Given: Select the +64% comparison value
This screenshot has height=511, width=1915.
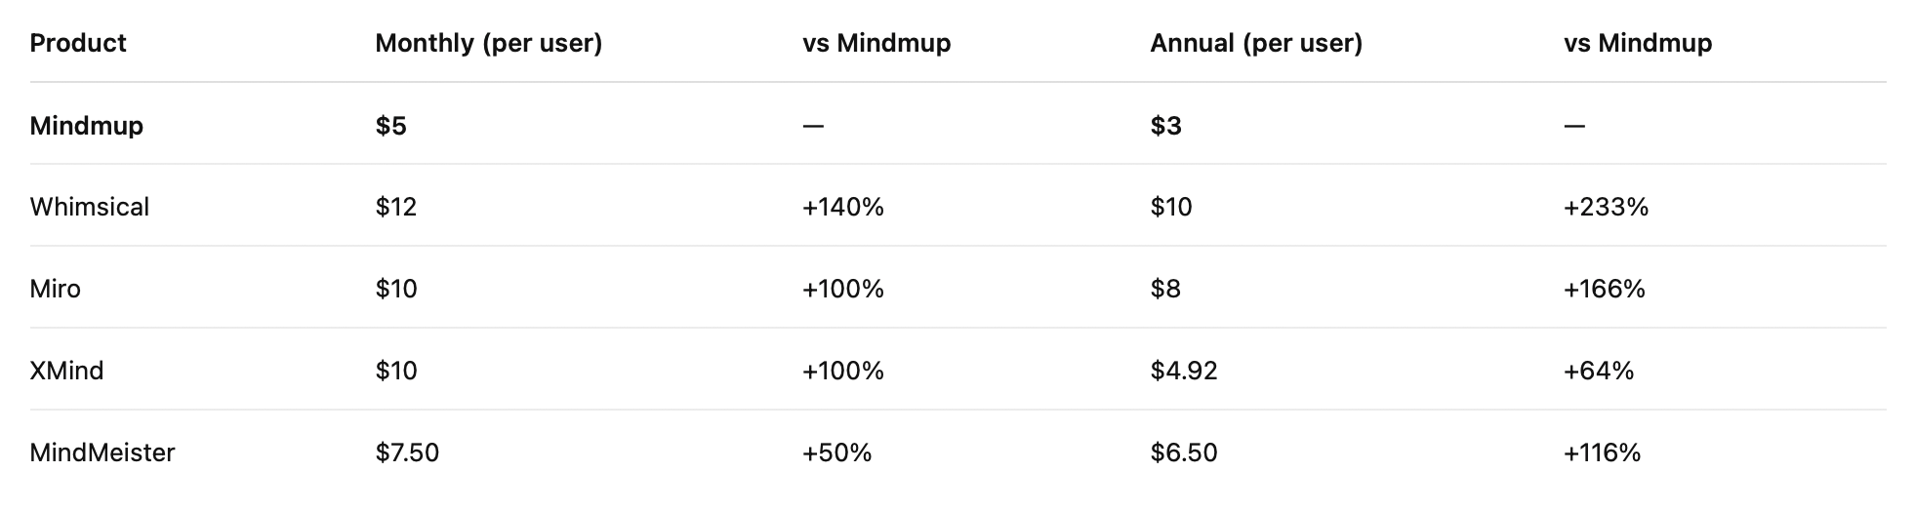Looking at the screenshot, I should pyautogui.click(x=1599, y=371).
